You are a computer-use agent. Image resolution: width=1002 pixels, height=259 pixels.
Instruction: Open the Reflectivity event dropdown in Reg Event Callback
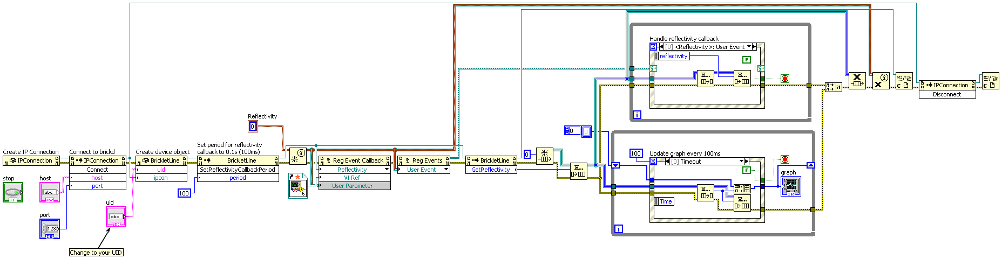(387, 170)
